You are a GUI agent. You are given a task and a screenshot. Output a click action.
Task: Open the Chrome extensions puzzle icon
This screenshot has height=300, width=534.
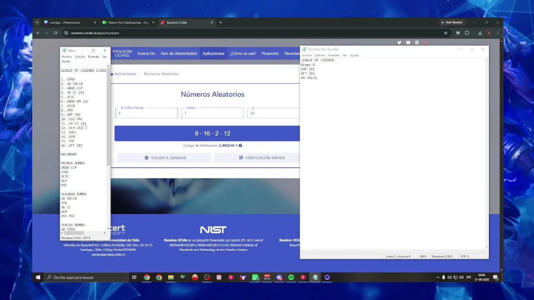point(467,33)
